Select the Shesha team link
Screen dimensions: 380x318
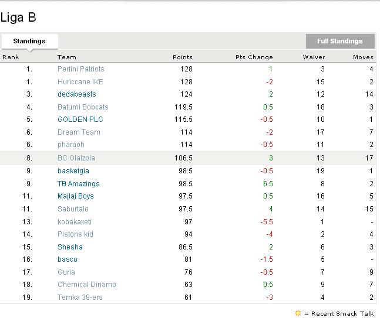pos(70,247)
